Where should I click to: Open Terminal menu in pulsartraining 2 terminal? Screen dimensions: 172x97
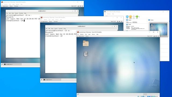tap(60, 29)
